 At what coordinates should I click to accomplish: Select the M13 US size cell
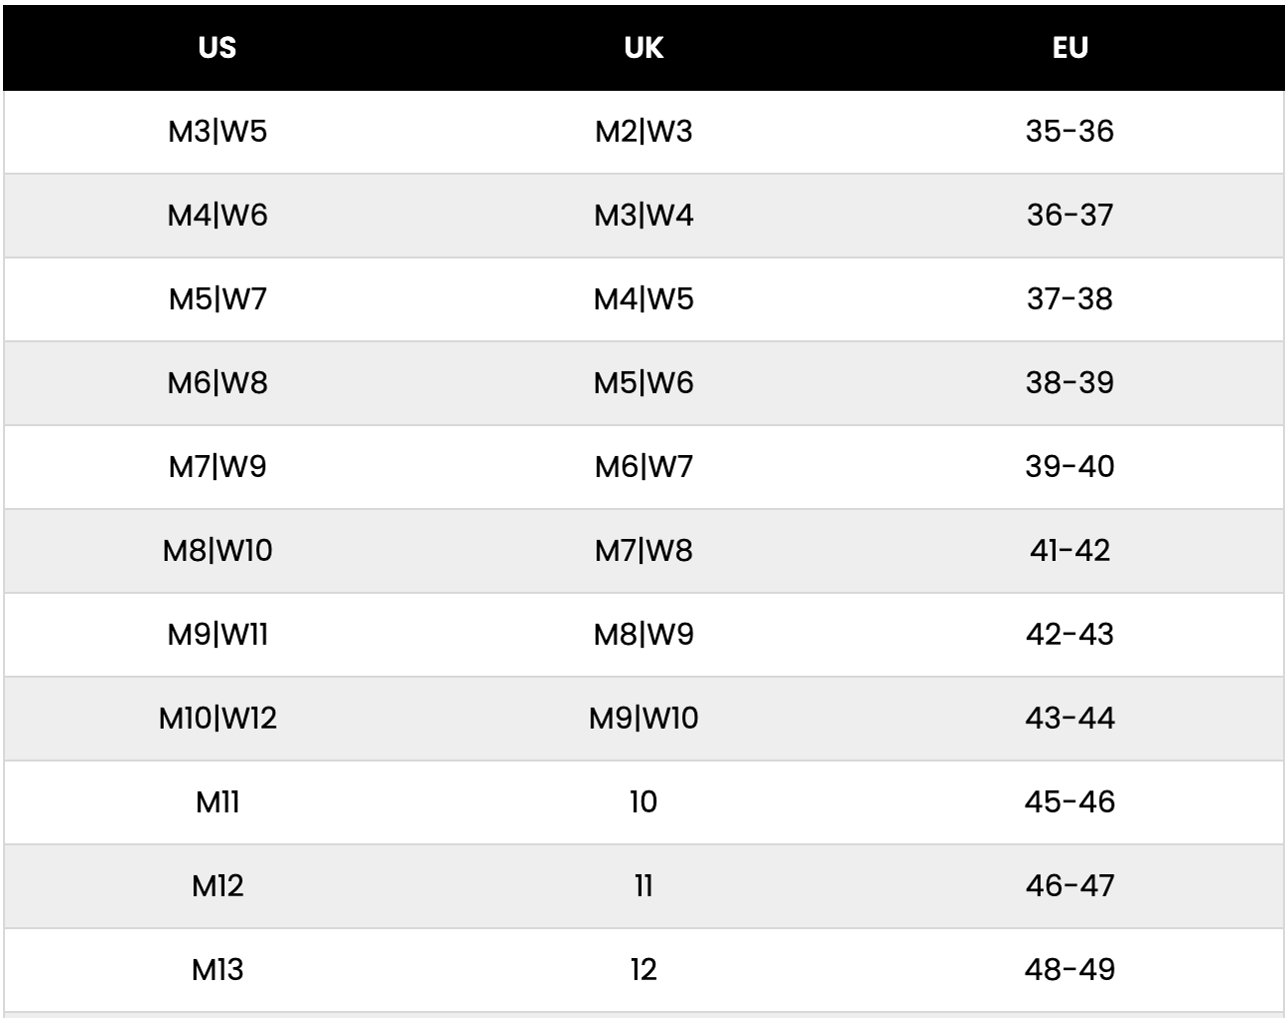217,970
